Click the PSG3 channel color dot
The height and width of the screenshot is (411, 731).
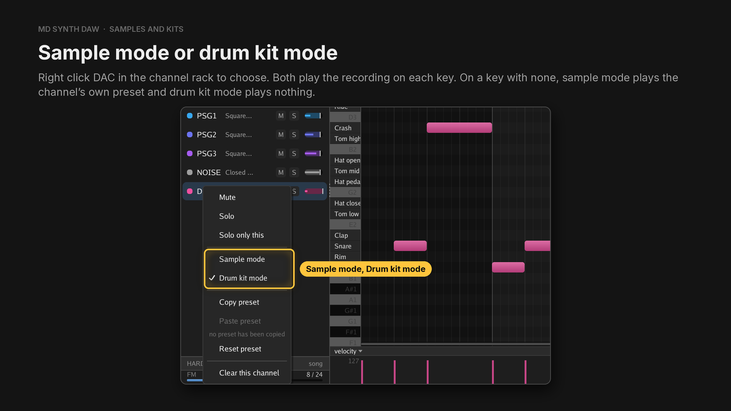[190, 153]
